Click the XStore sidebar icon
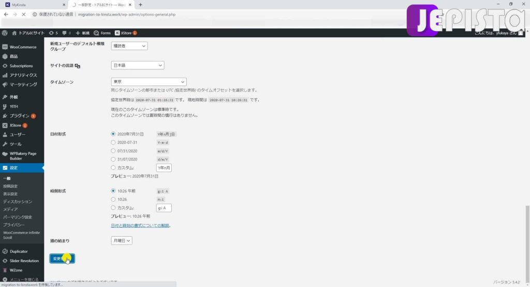This screenshot has width=530, height=287. click(5, 125)
